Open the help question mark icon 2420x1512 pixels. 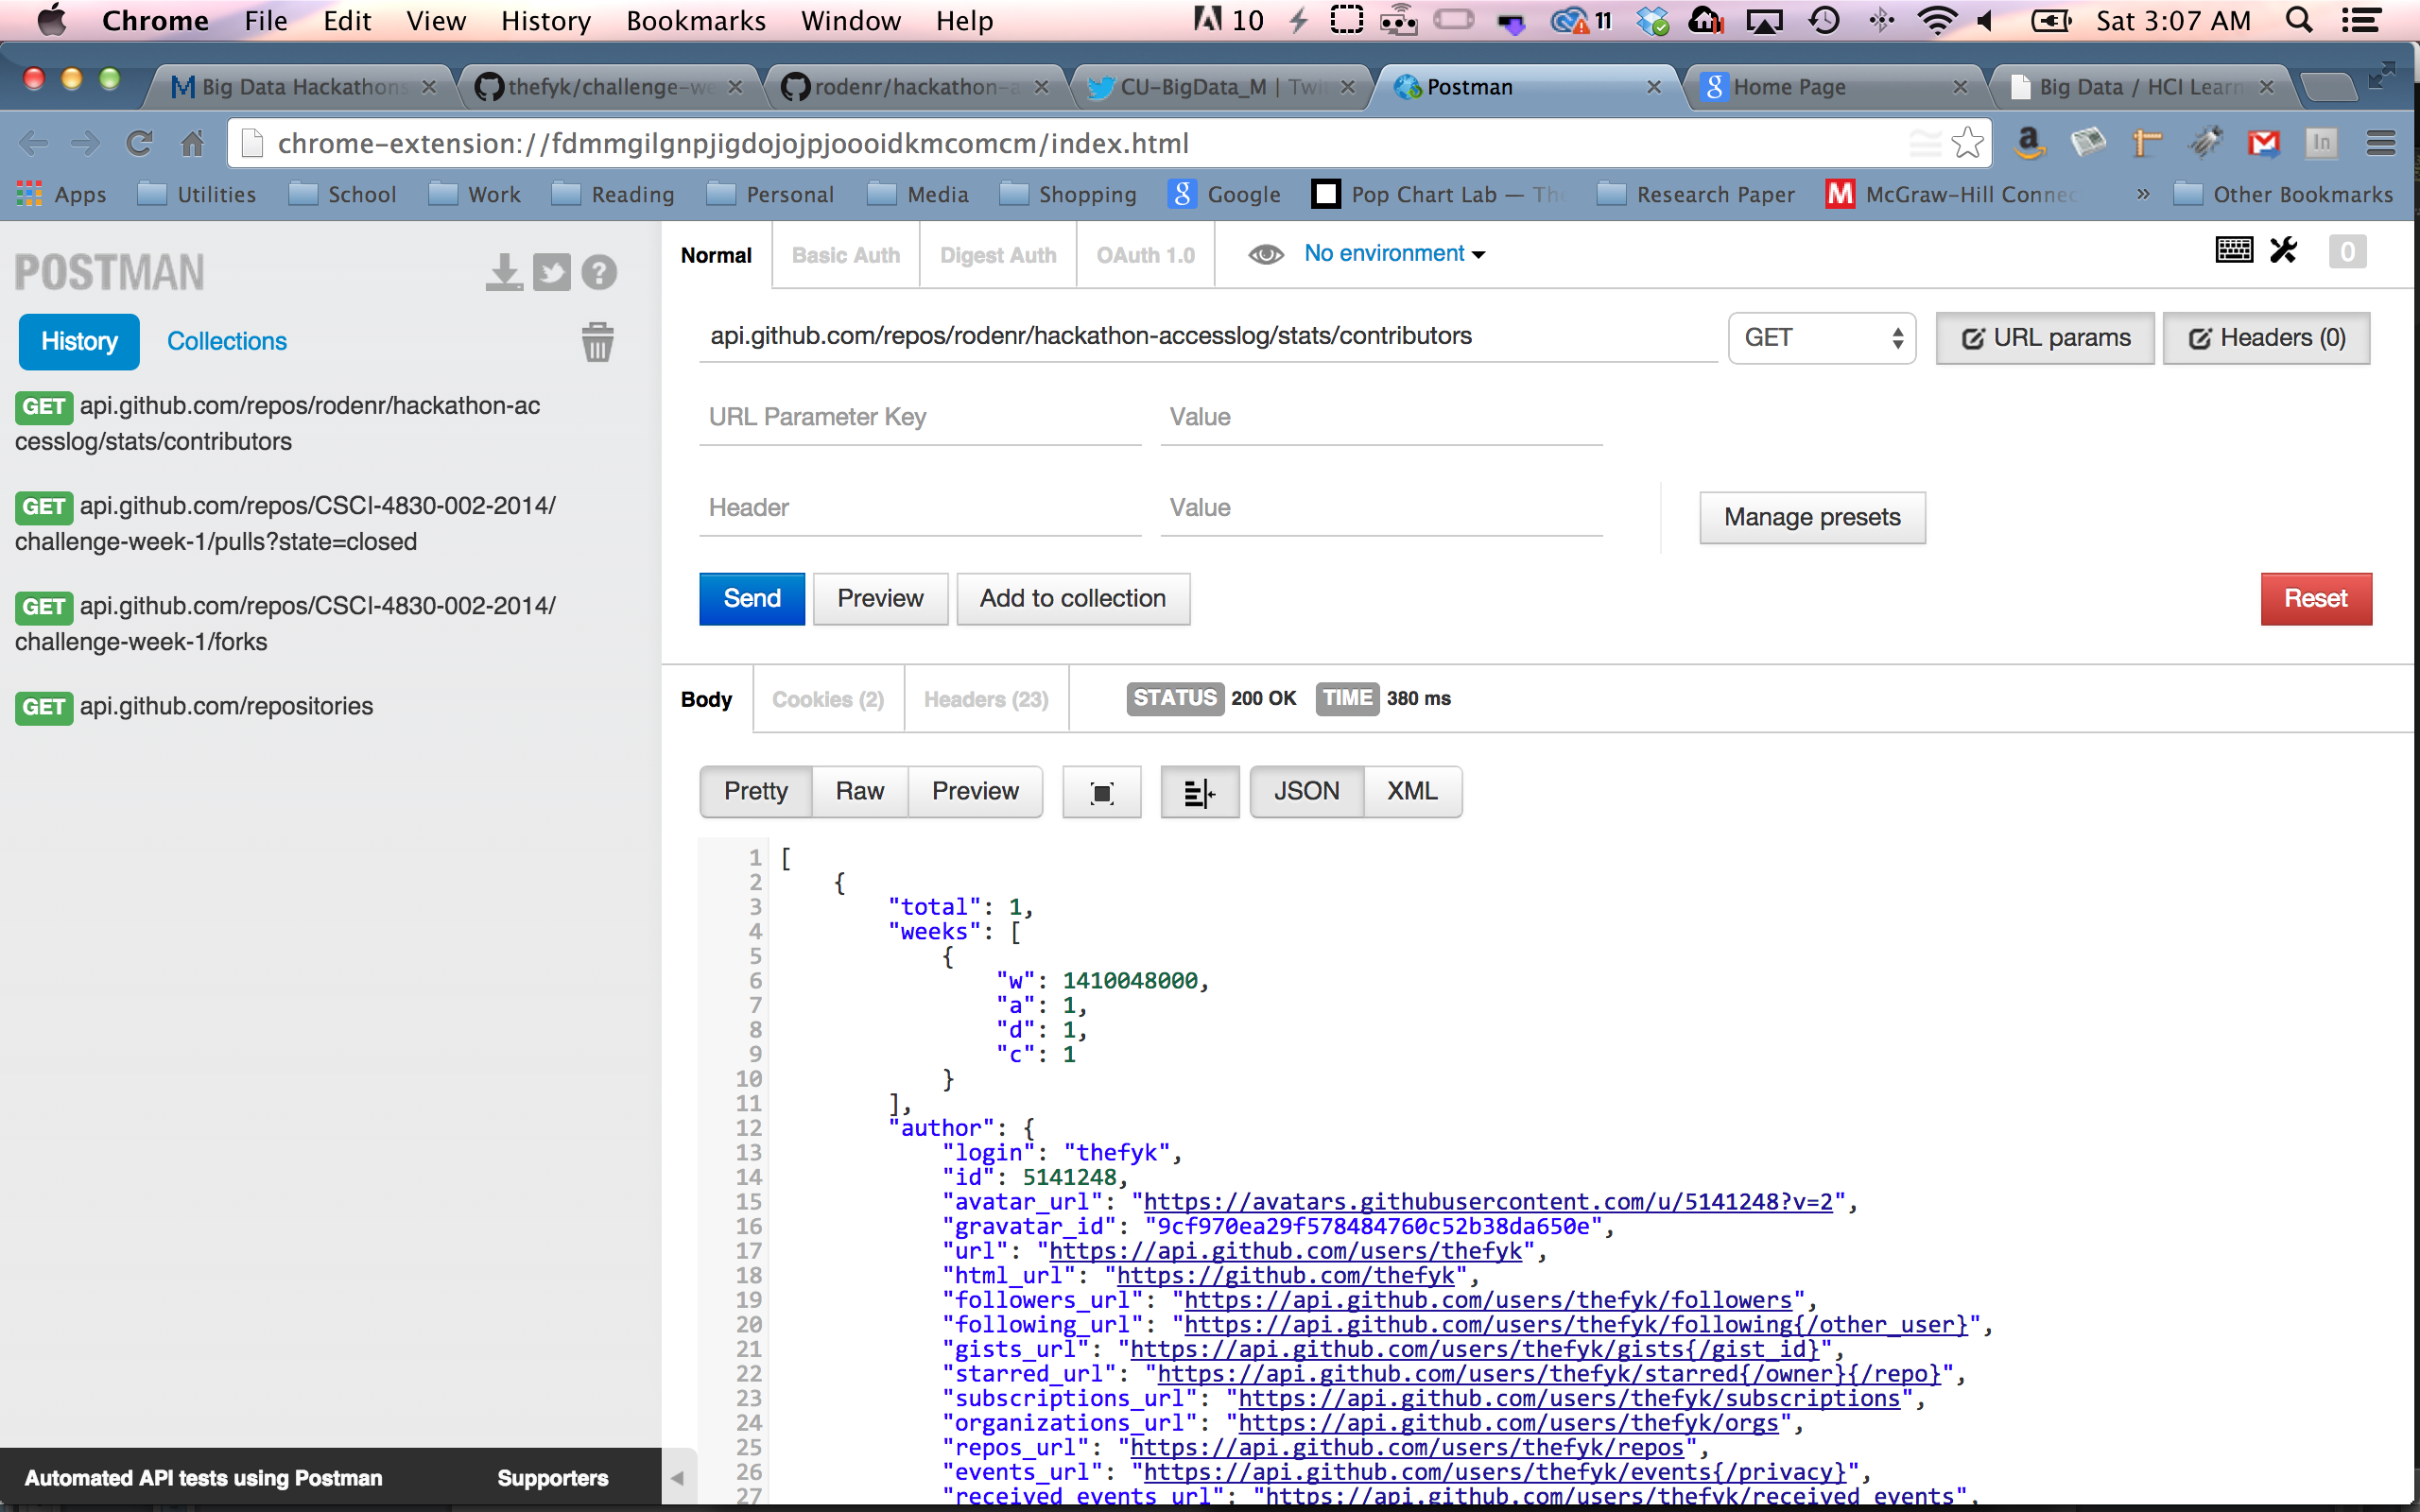click(599, 272)
